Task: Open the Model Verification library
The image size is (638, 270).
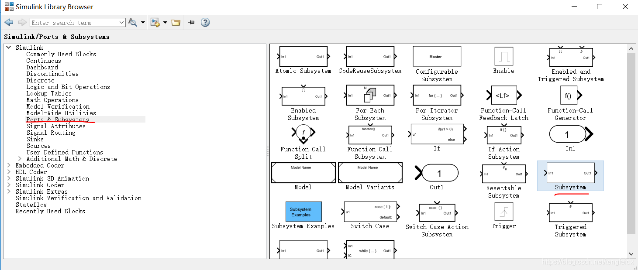Action: [x=58, y=106]
